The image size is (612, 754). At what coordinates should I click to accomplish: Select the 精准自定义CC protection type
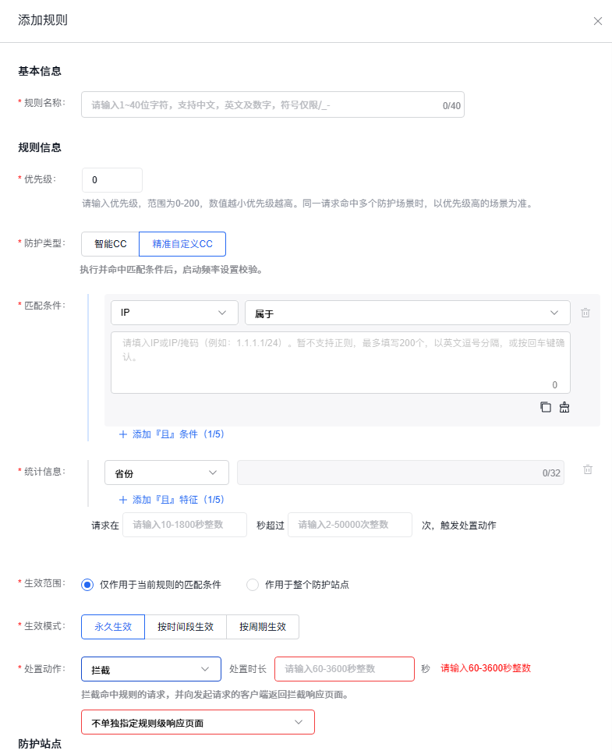[182, 244]
